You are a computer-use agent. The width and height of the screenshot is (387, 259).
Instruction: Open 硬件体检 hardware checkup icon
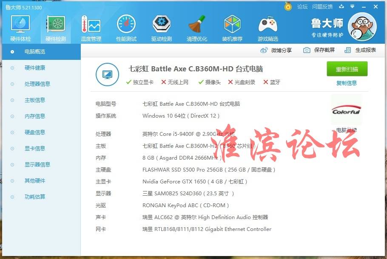point(20,28)
